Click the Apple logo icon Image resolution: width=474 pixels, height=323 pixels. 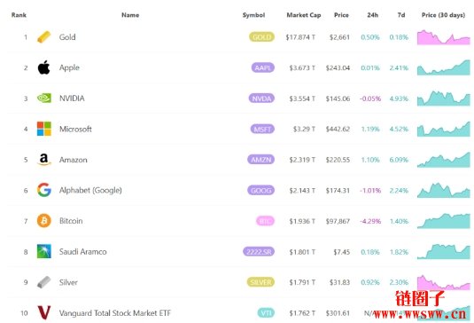pos(43,67)
